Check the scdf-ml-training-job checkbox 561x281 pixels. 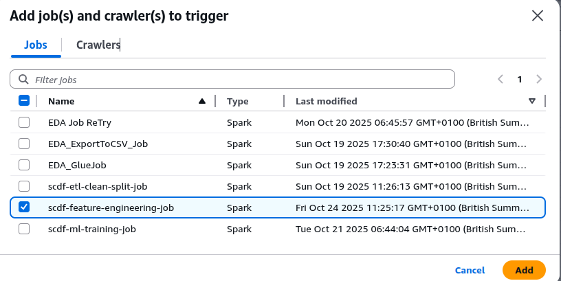point(24,229)
